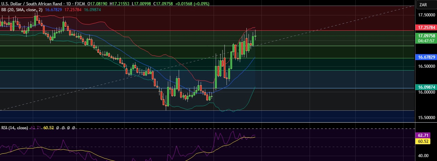Click the green current price label 17.09758

tap(425, 36)
